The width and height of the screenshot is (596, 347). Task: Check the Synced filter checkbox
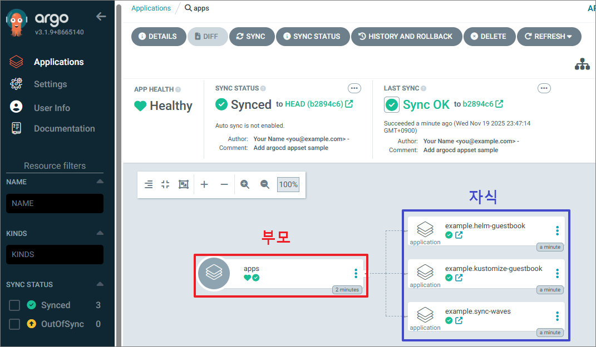tap(14, 305)
